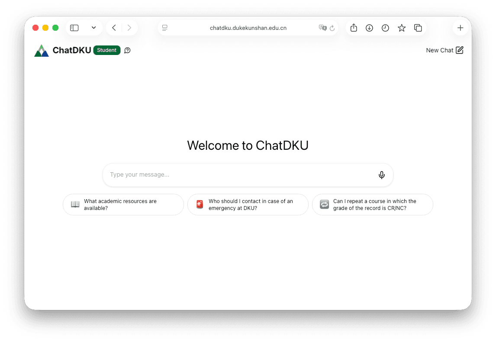The height and width of the screenshot is (342, 496).
Task: Open the Downloads icon in the toolbar
Action: tap(369, 27)
